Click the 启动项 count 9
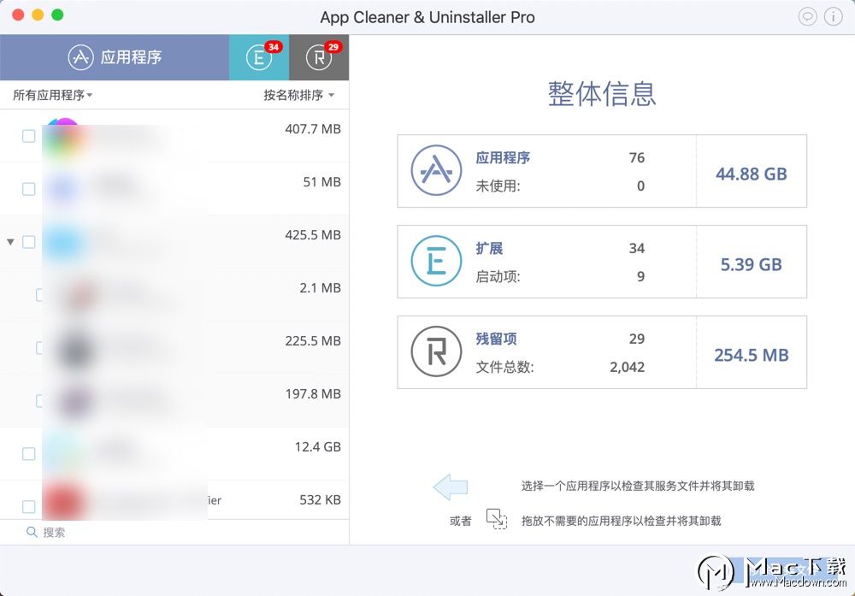The height and width of the screenshot is (596, 855). click(x=640, y=276)
